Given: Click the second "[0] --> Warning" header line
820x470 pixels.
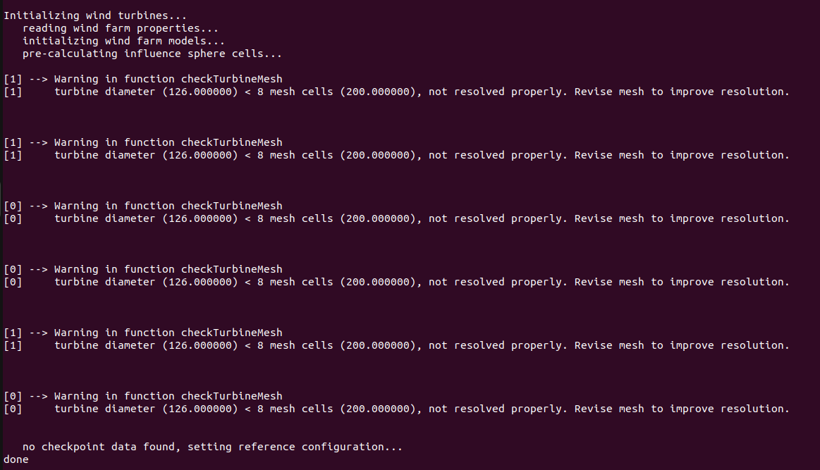Looking at the screenshot, I should coord(143,269).
